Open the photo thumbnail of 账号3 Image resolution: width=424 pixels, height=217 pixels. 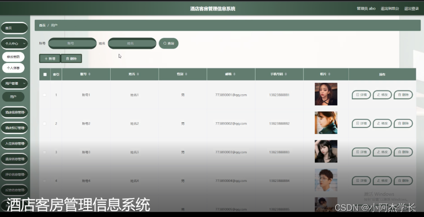[x=326, y=152]
